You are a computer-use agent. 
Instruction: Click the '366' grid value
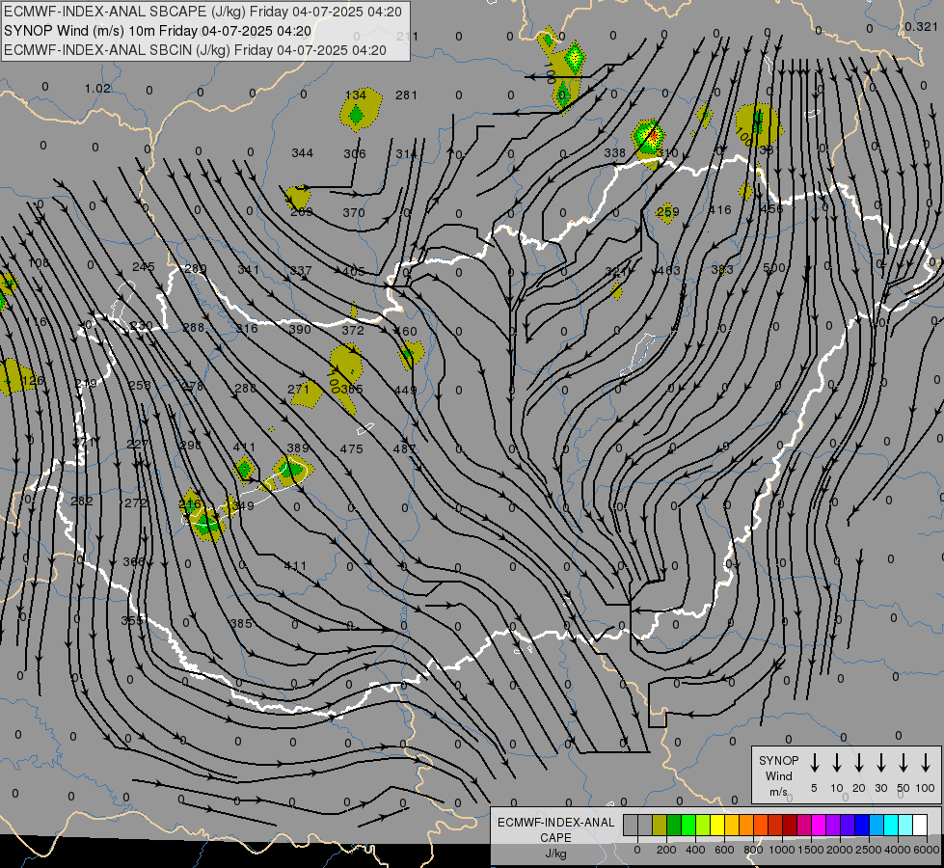coord(134,561)
